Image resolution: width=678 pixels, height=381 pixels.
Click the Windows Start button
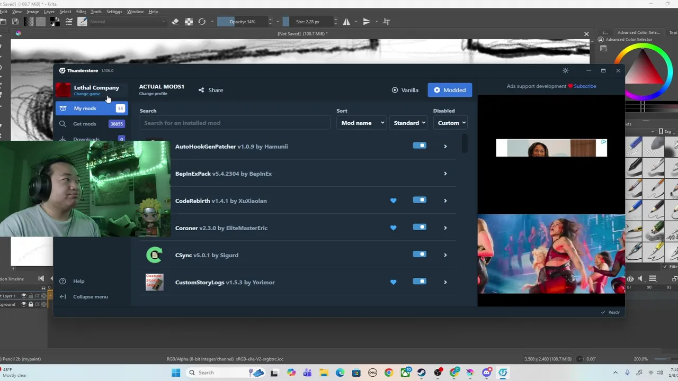pos(176,373)
